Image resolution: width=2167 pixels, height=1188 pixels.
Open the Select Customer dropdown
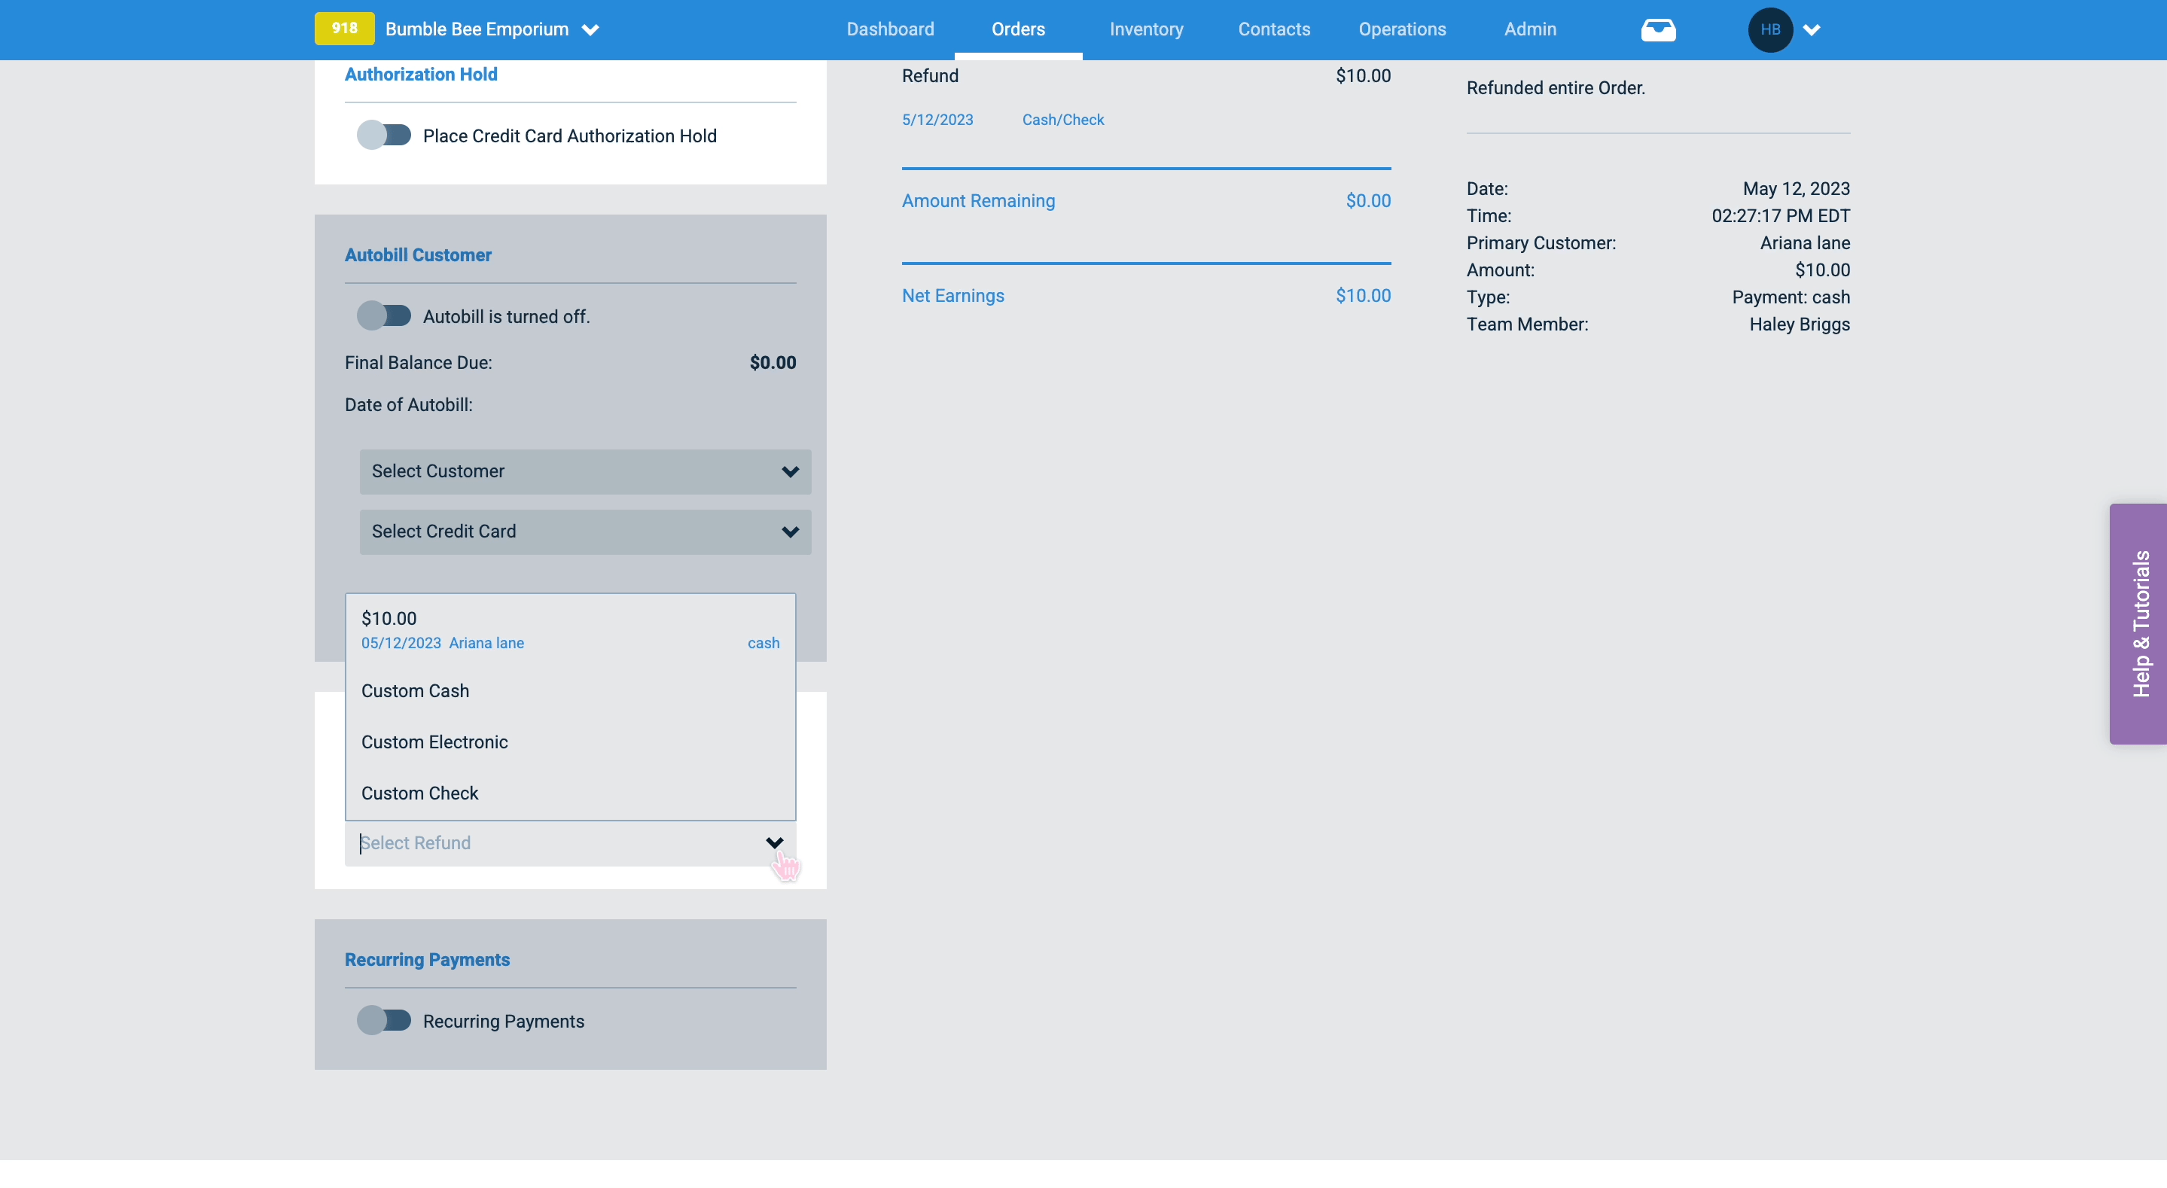586,471
